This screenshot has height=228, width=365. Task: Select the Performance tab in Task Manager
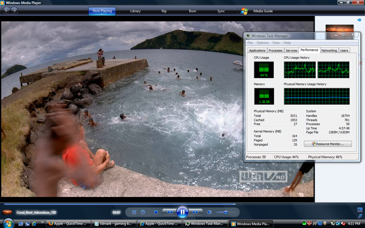point(309,50)
